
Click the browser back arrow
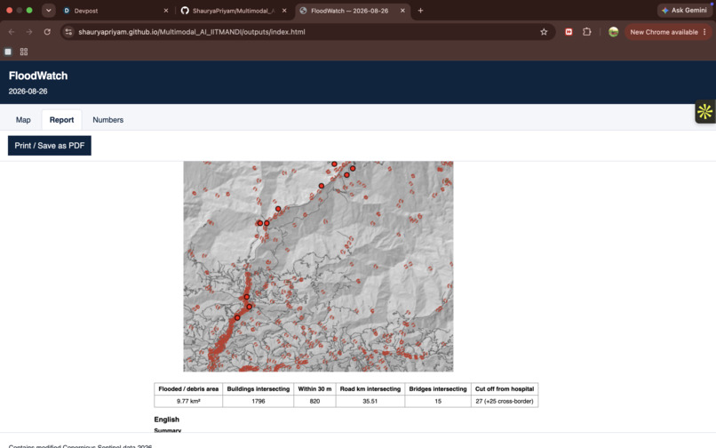point(12,32)
